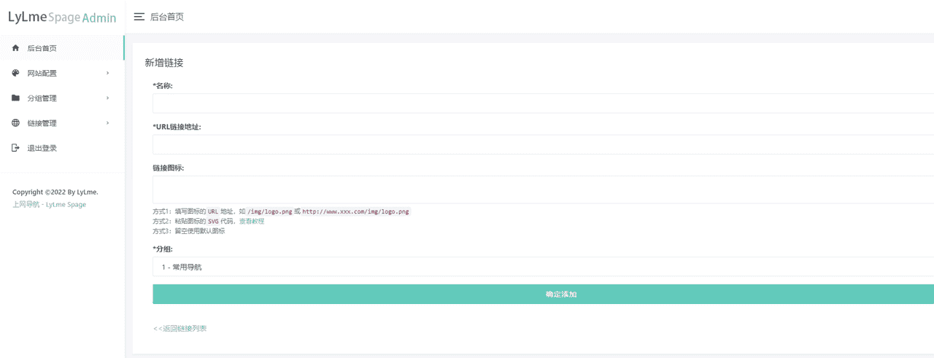Open the 网站配置 sidebar menu

click(62, 73)
